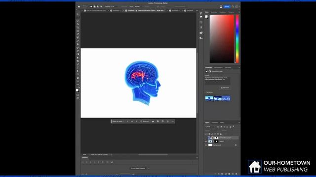Screen dimensions: 316x177
Task: Show next variation arrow on task bar
Action: coord(136,121)
